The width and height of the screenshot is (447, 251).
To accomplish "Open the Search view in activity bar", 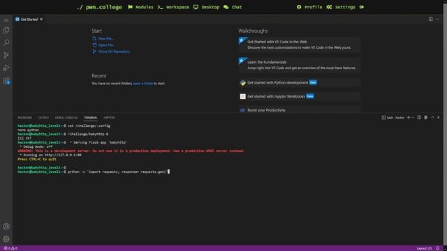I will [6, 43].
